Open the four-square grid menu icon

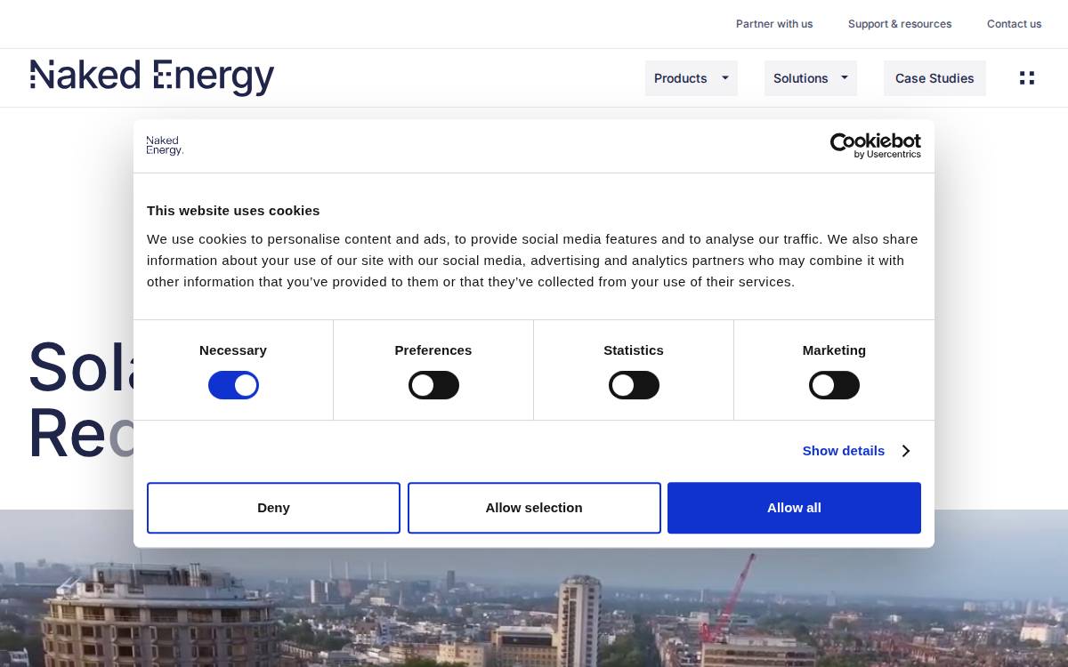1027,78
